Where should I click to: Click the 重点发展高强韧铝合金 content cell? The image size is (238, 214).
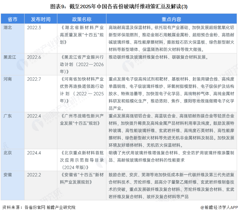point(171,131)
